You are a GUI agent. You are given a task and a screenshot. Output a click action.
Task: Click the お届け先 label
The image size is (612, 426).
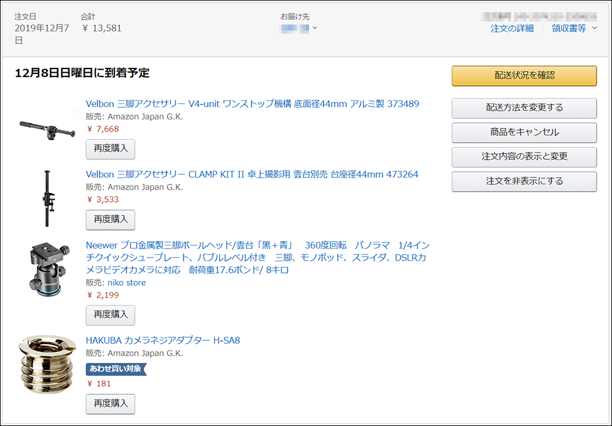(295, 17)
